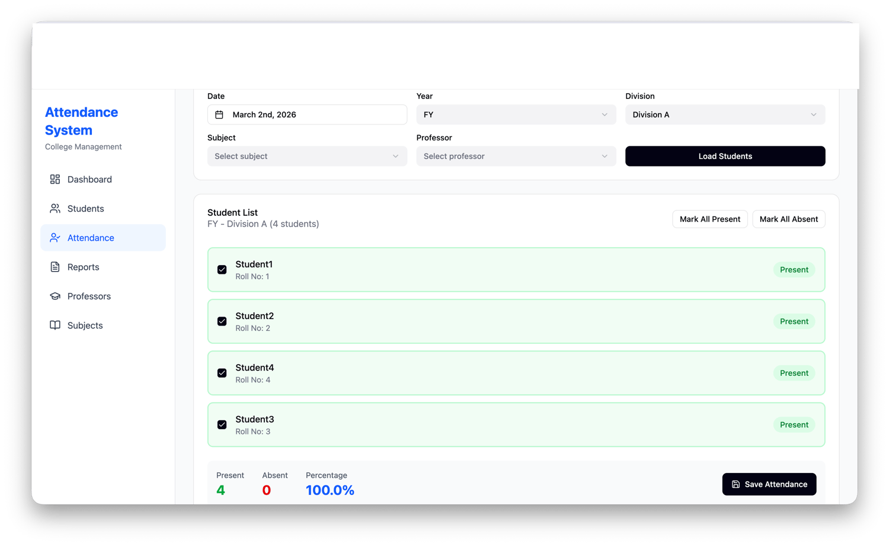Click the Professors graduation cap icon

click(55, 296)
